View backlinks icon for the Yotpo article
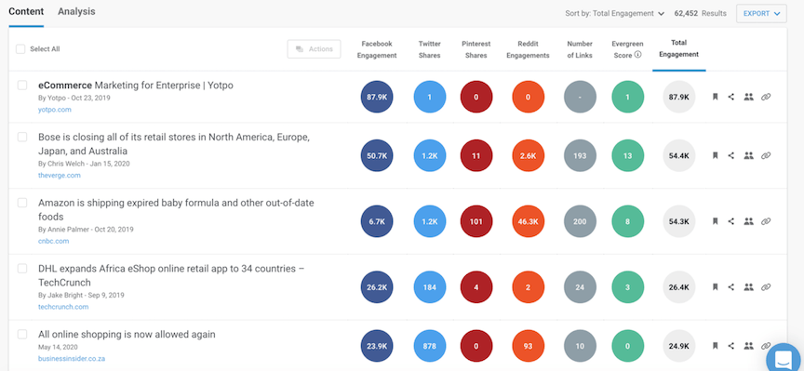Screen dimensions: 804x371 pos(766,97)
